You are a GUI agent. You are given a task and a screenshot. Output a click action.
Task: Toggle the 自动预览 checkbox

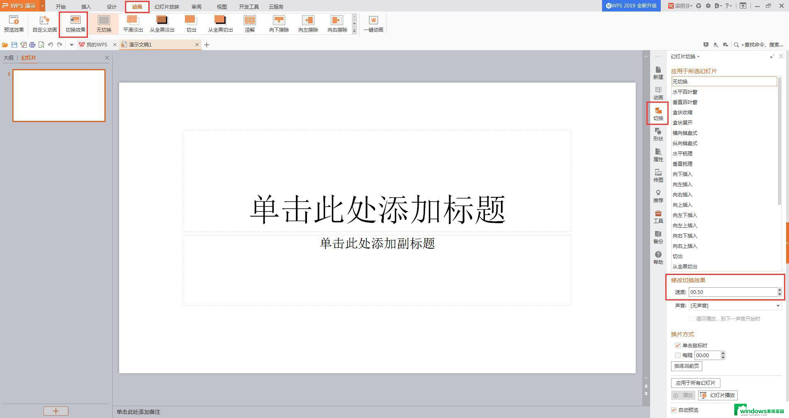point(674,410)
